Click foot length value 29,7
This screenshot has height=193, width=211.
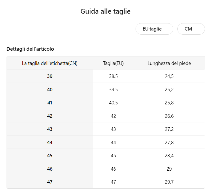click(x=169, y=182)
